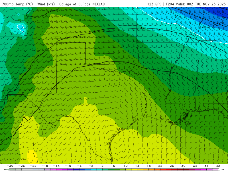Screen dimensions: 228x171
Task: Click the -14 legend value
Action: [56, 166]
